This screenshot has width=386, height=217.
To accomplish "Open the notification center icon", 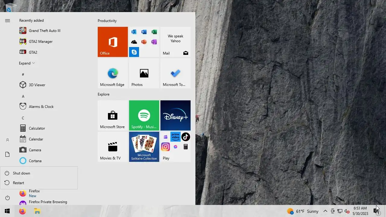I will (x=377, y=211).
